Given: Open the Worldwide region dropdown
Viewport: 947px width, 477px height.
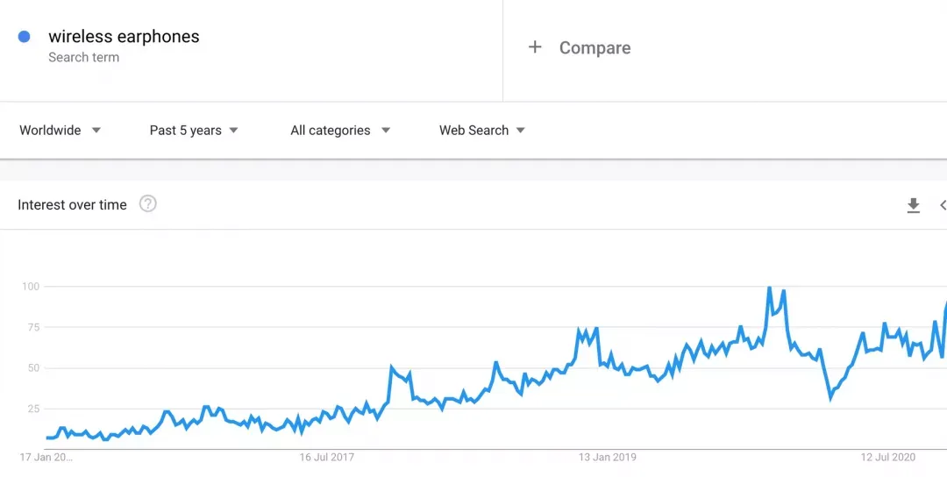Looking at the screenshot, I should [x=60, y=130].
